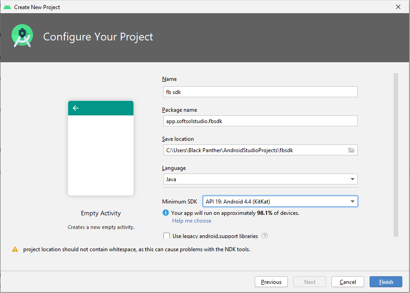The image size is (410, 293).
Task: Open the Language dropdown
Action: (x=352, y=179)
